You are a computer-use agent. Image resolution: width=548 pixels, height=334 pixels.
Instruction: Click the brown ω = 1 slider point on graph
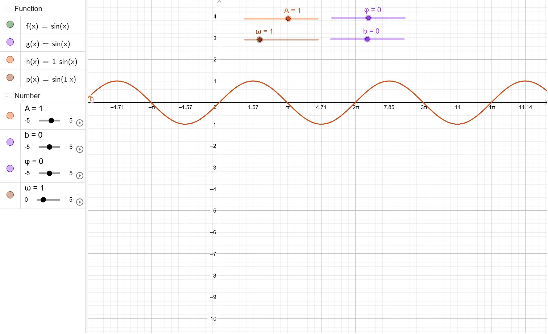pos(260,39)
